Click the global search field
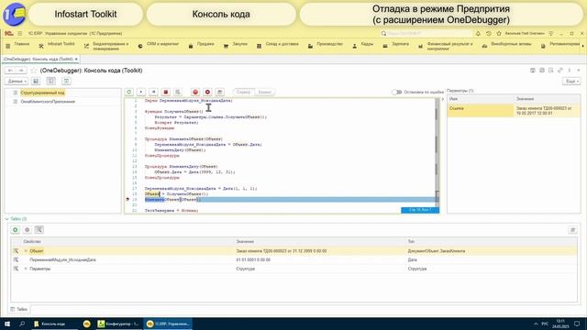This screenshot has height=330, width=587. [x=426, y=34]
